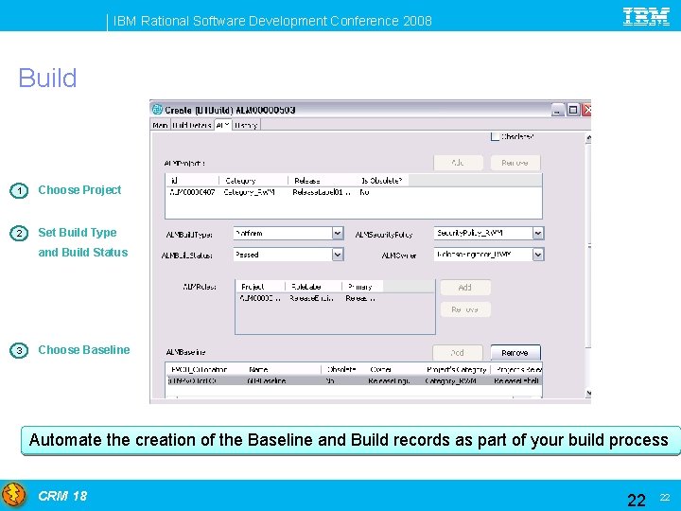681x511 pixels.
Task: Click Add button beside ALMRoles list
Action: coord(465,288)
